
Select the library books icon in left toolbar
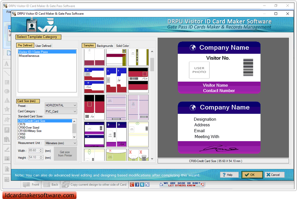(x=7, y=139)
